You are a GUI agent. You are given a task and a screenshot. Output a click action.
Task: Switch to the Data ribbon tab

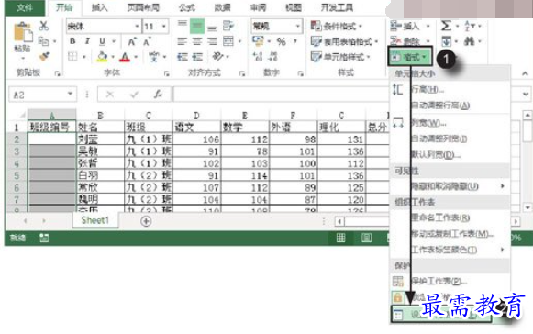(x=223, y=7)
